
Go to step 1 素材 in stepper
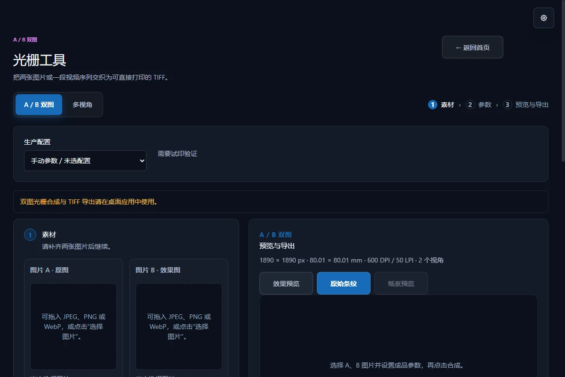[x=441, y=105]
